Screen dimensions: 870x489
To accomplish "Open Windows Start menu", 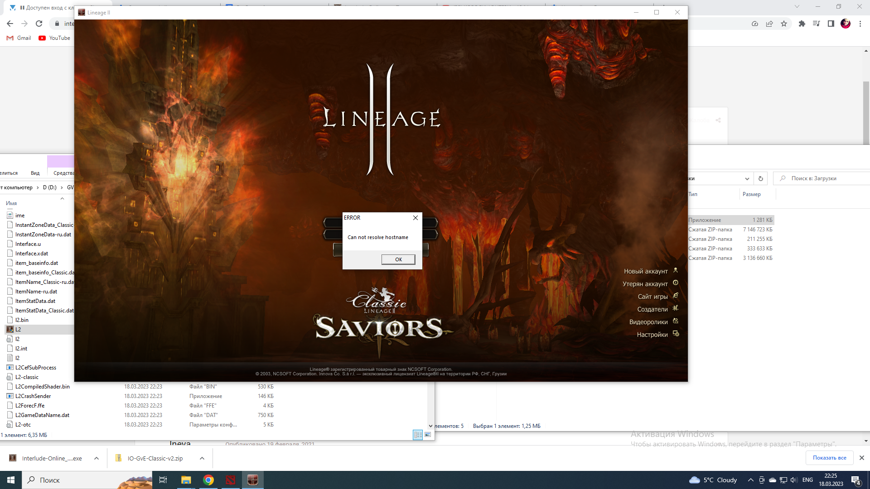I will (11, 480).
